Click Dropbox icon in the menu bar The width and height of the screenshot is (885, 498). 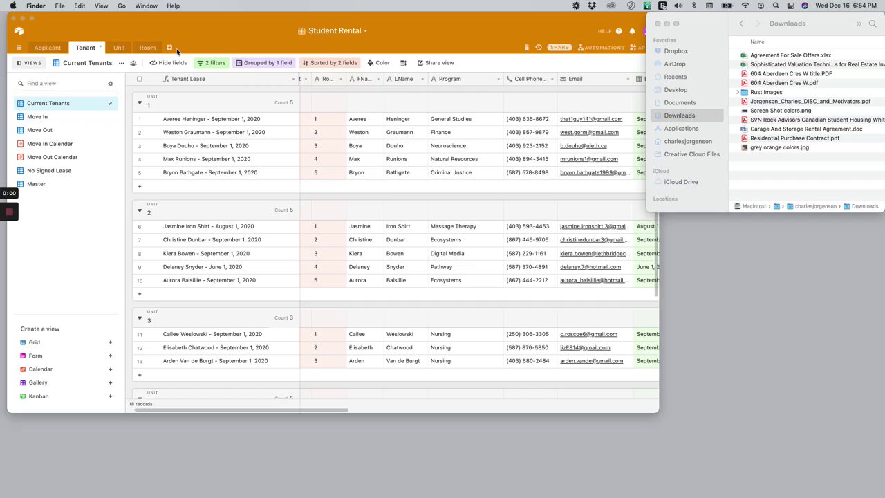pyautogui.click(x=593, y=6)
